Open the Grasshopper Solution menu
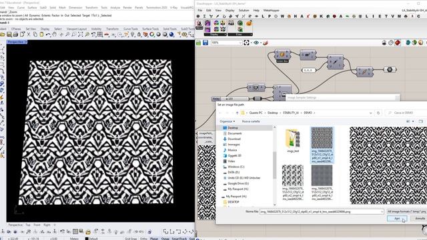 244,11
